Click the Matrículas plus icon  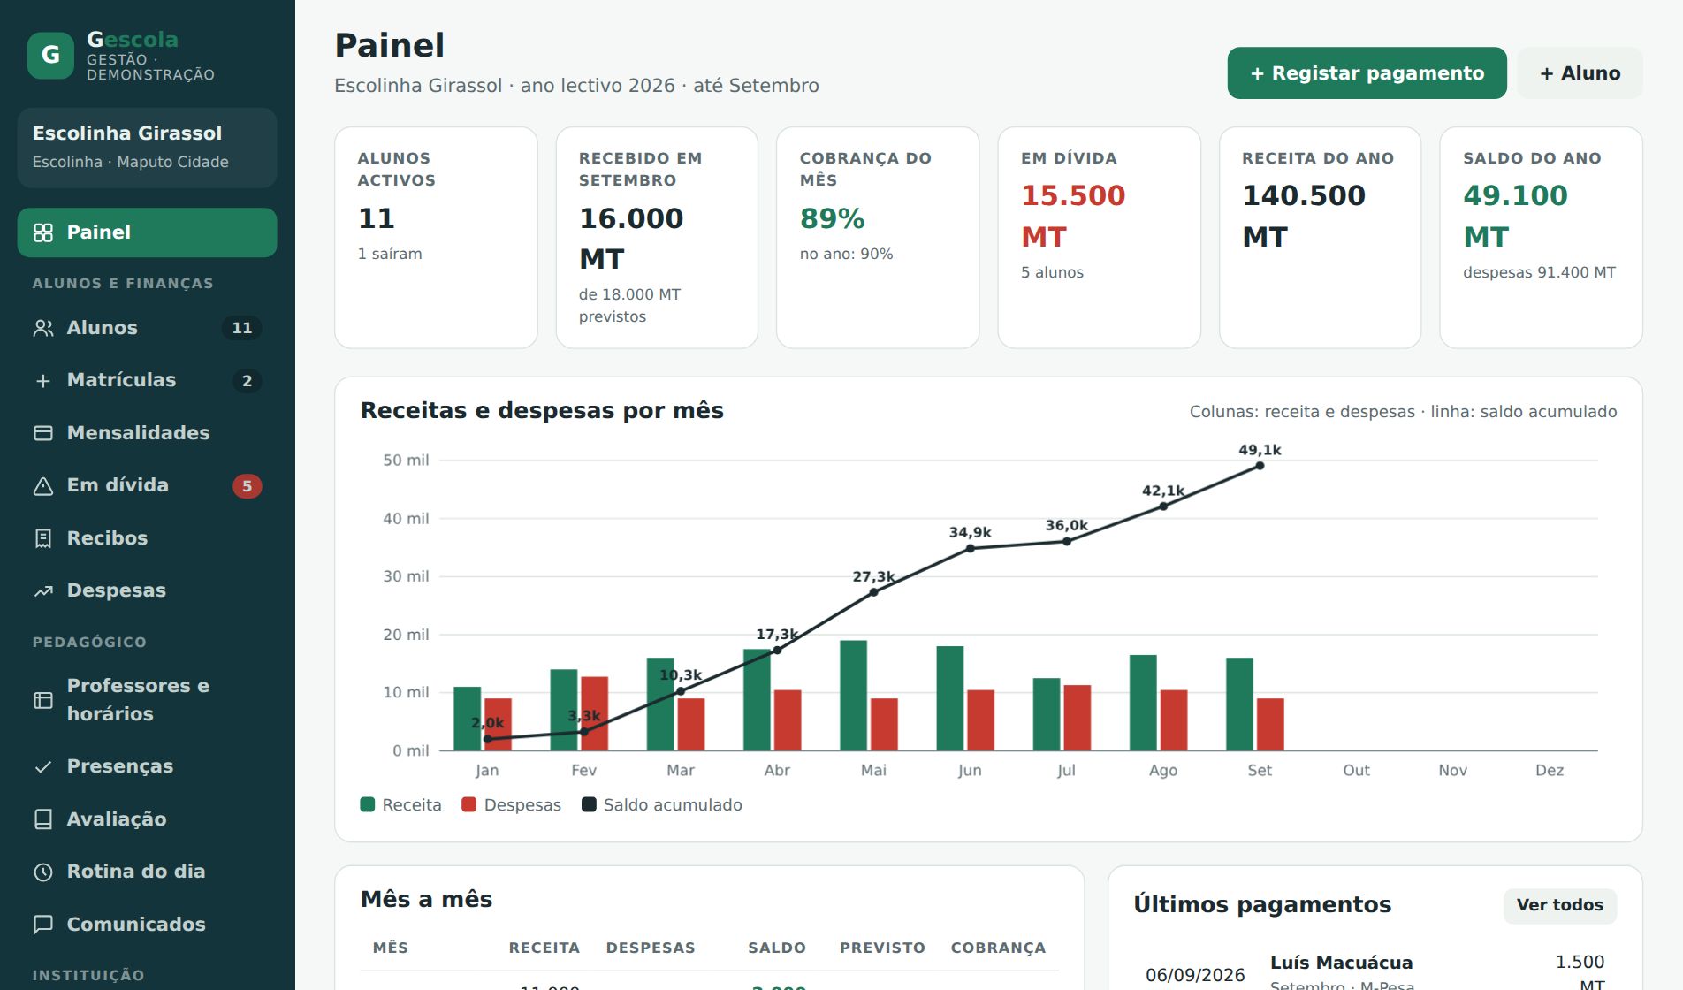tap(43, 381)
